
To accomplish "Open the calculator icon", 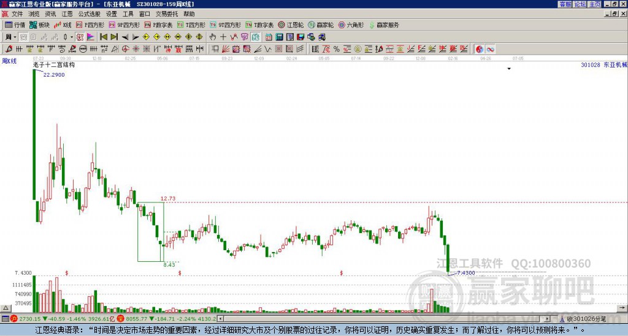I will [x=279, y=37].
